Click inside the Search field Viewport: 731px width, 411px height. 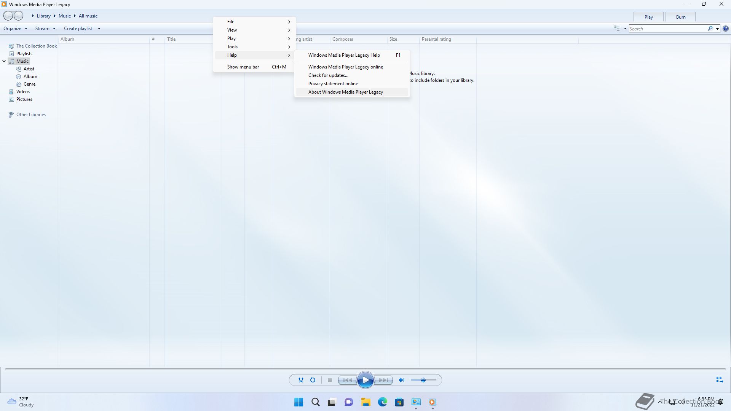pyautogui.click(x=668, y=29)
